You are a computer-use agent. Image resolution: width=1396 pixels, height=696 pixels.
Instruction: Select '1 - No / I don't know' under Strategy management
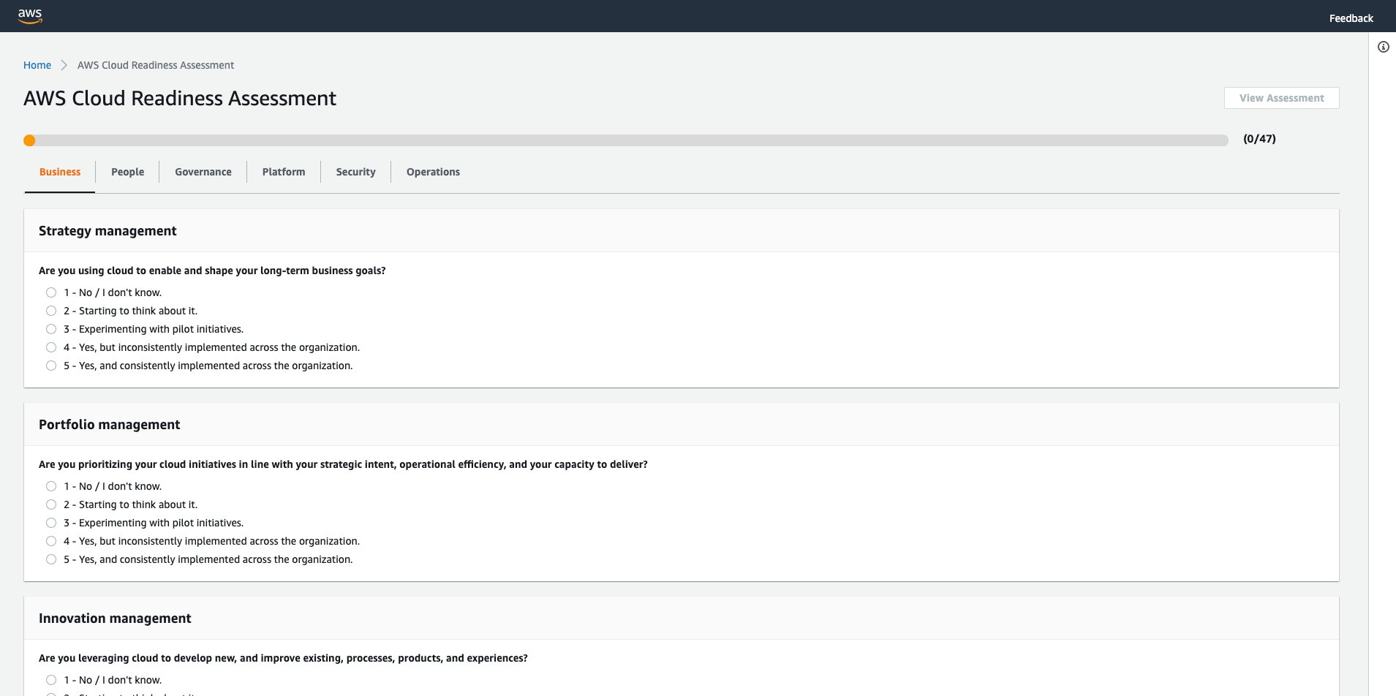51,292
